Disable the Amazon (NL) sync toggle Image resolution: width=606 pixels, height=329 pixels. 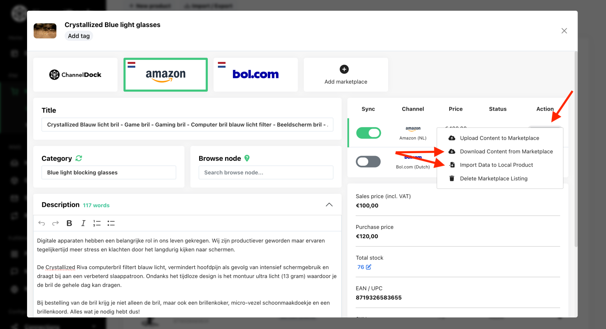[369, 133]
